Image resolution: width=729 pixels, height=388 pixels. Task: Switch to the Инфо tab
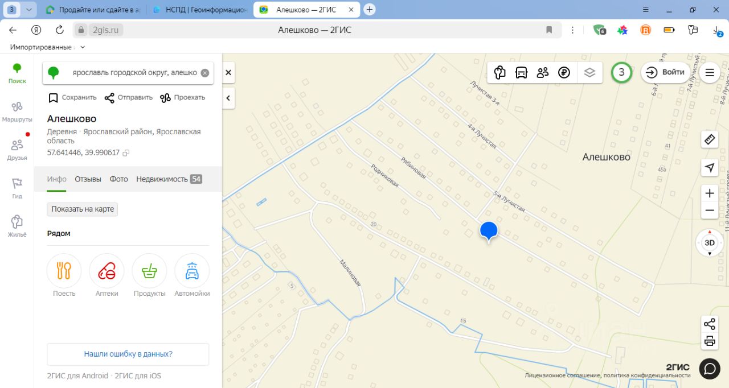coord(56,179)
